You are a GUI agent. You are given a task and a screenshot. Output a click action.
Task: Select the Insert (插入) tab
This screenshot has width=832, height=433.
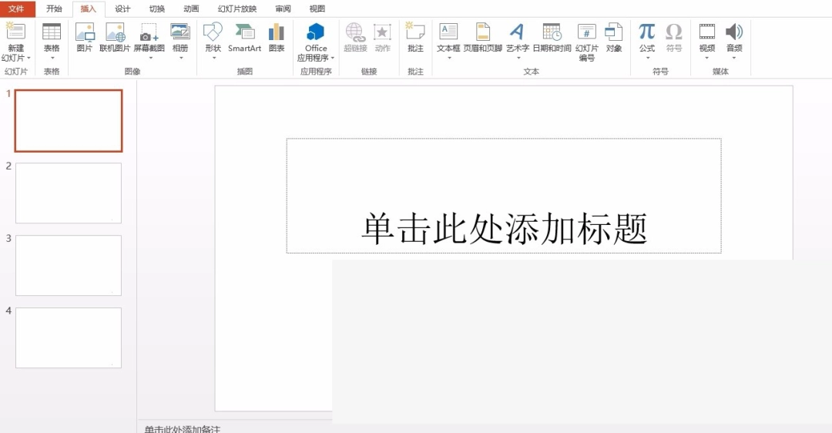pos(88,8)
